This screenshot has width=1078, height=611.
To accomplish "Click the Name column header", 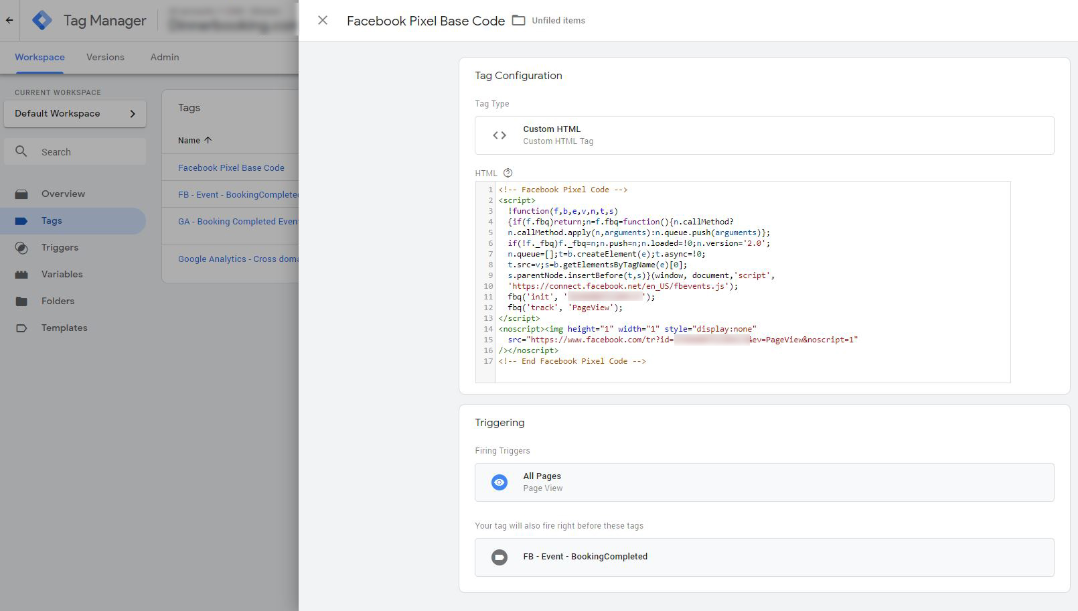I will [x=189, y=140].
